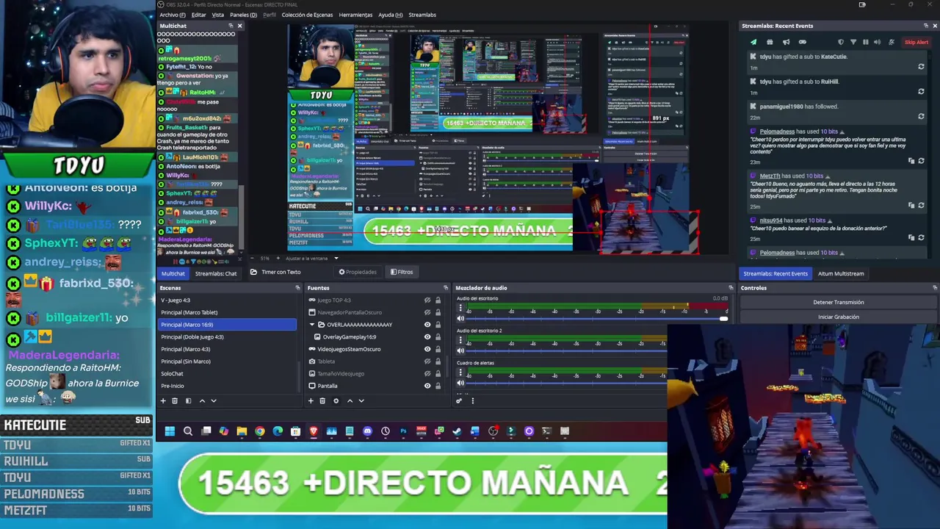This screenshot has width=940, height=529.
Task: Switch to Aitum Multistream tab
Action: click(841, 273)
